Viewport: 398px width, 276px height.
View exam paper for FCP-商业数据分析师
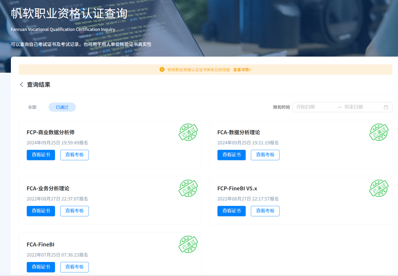[74, 155]
